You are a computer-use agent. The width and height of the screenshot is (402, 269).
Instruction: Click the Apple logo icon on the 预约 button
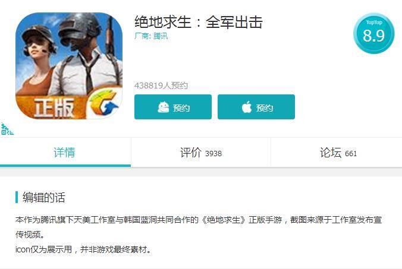coord(247,107)
